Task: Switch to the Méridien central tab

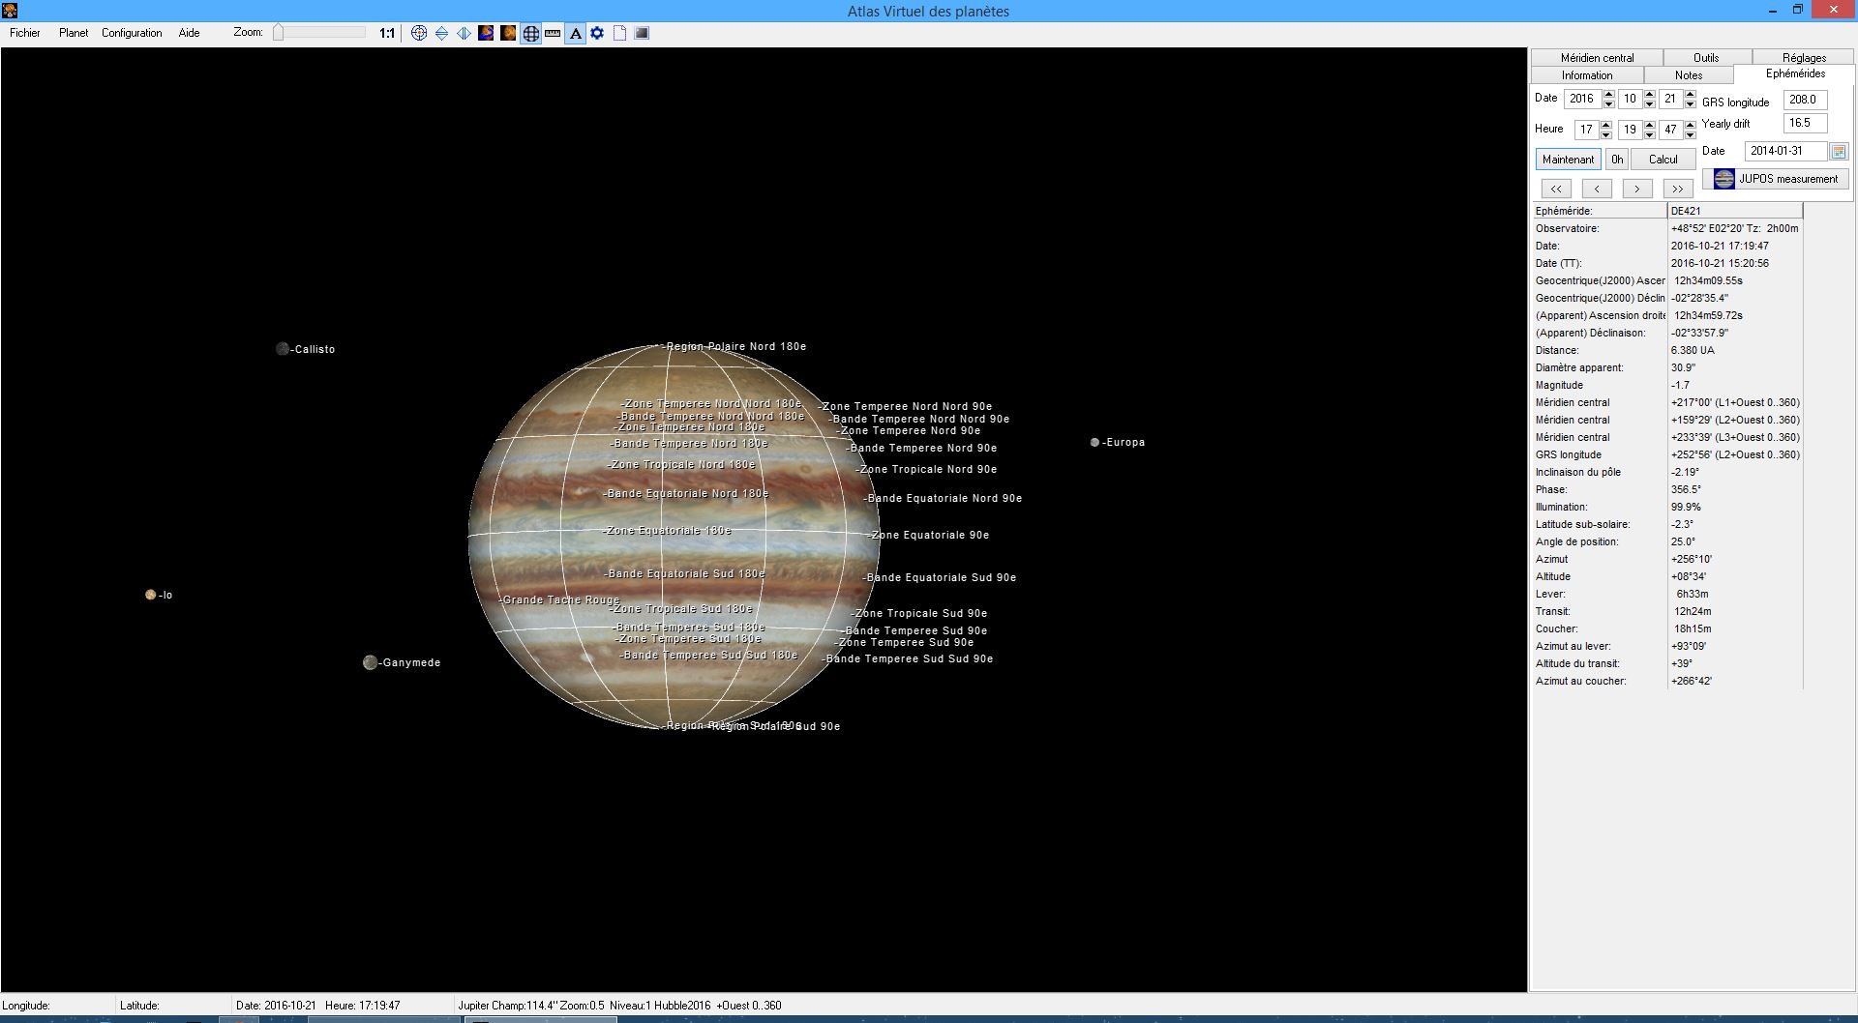Action: [x=1596, y=57]
